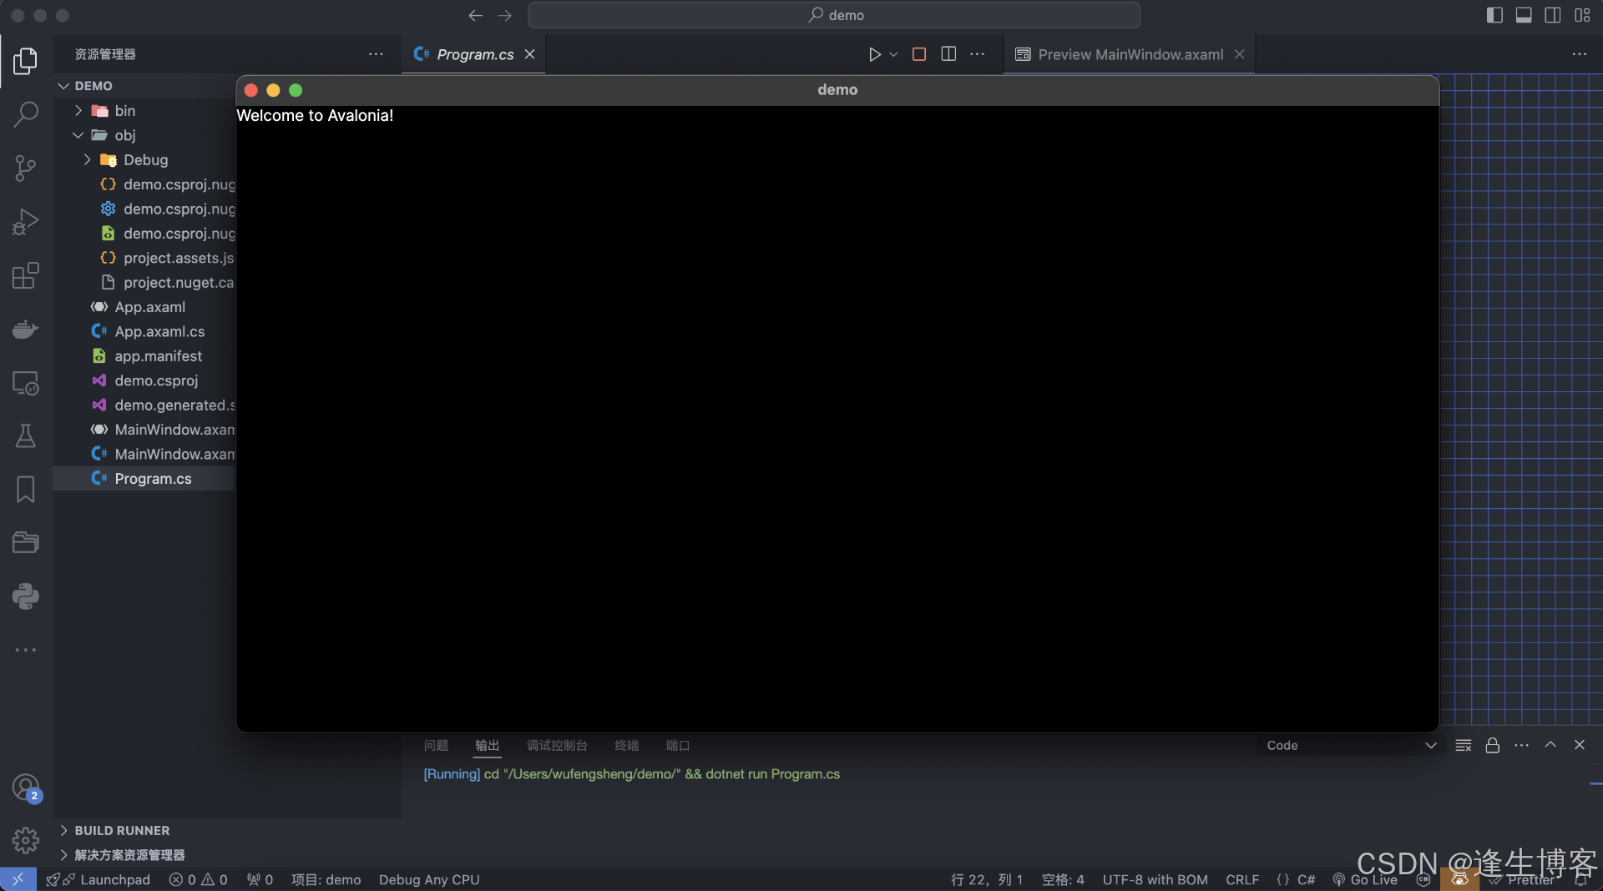
Task: Show additional activity bar views
Action: (25, 650)
